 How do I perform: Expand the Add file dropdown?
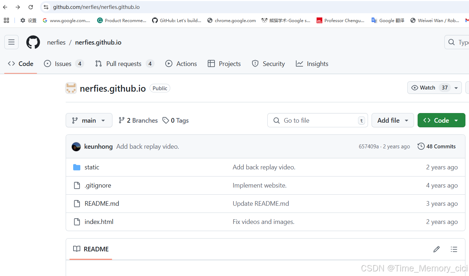pyautogui.click(x=393, y=121)
